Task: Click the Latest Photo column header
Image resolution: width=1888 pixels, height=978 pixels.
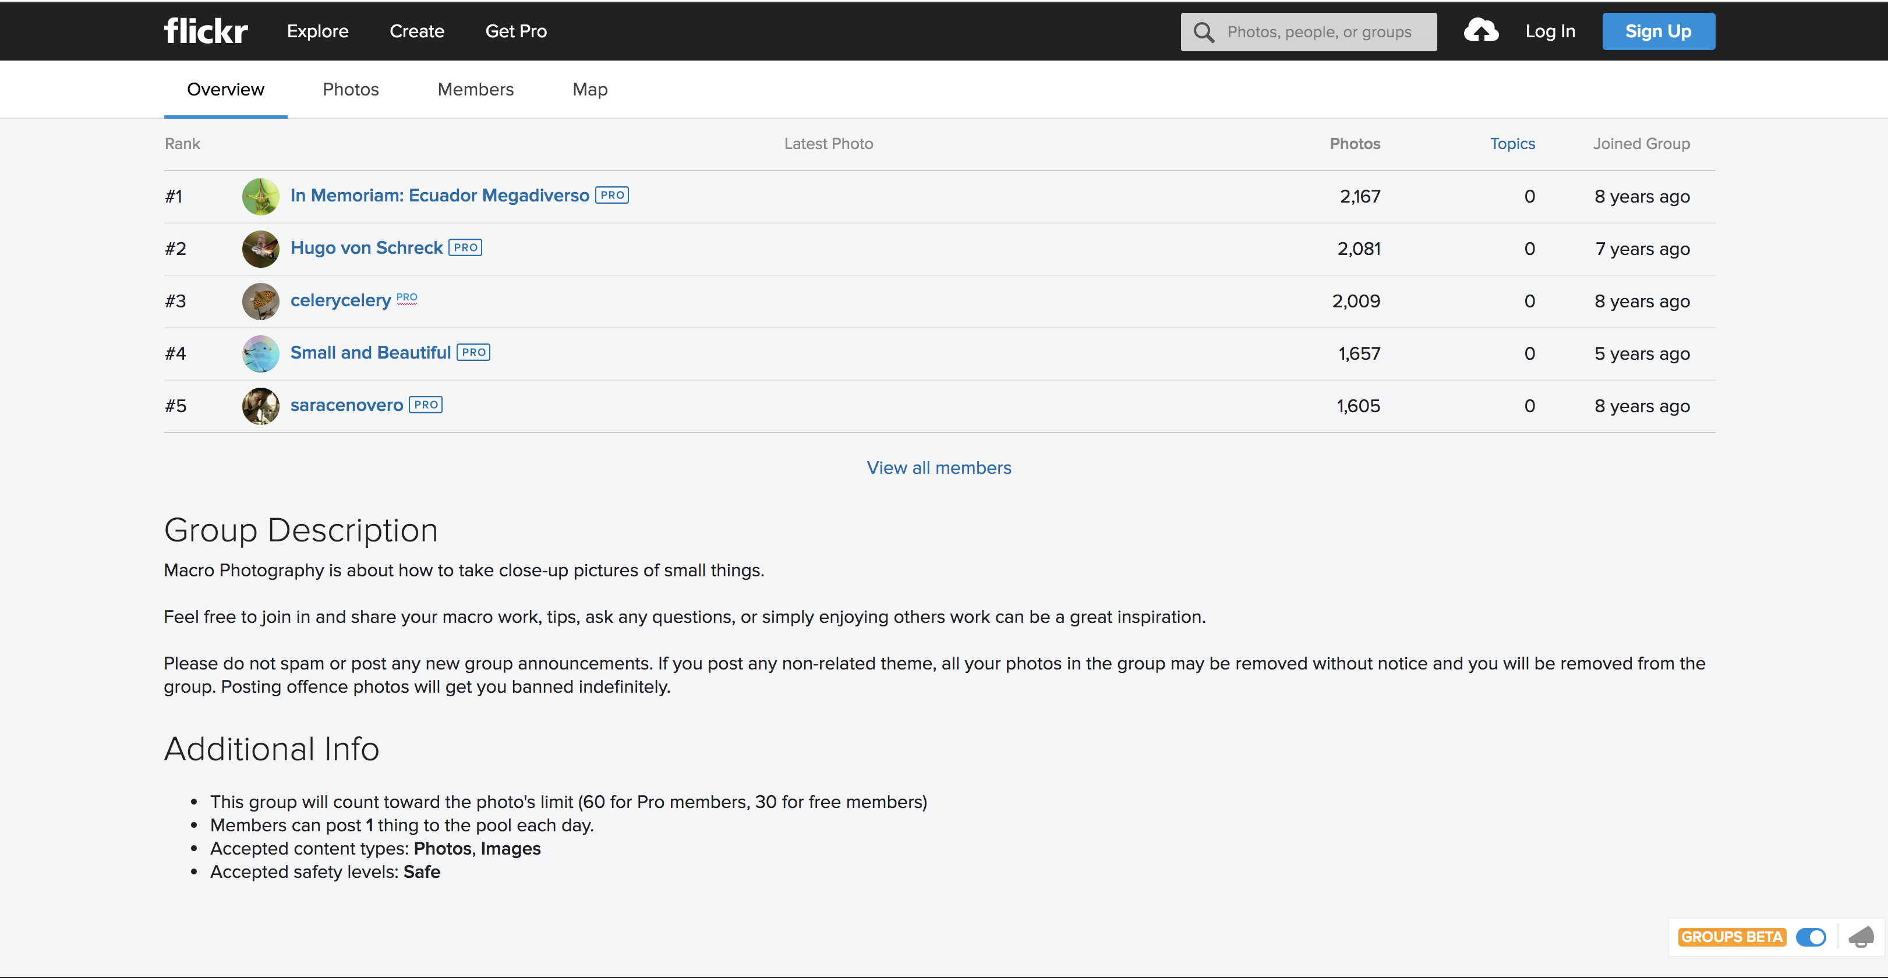Action: [828, 144]
